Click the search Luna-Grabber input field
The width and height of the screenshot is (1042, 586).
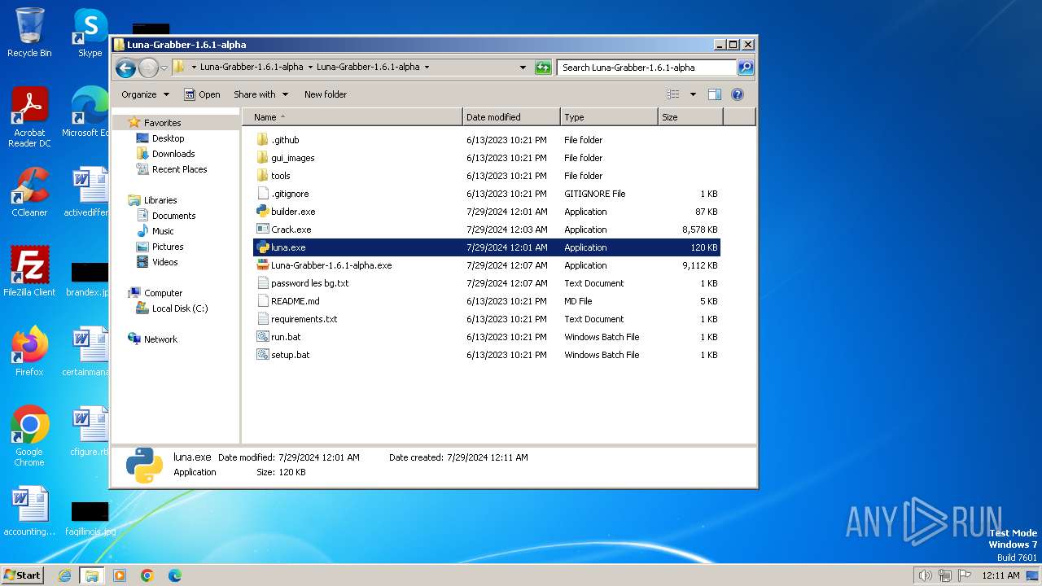pyautogui.click(x=647, y=68)
